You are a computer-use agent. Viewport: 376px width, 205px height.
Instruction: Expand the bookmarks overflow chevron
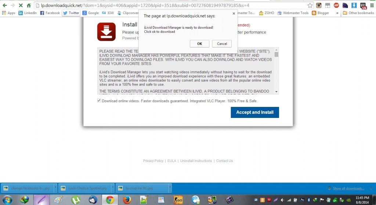point(337,13)
